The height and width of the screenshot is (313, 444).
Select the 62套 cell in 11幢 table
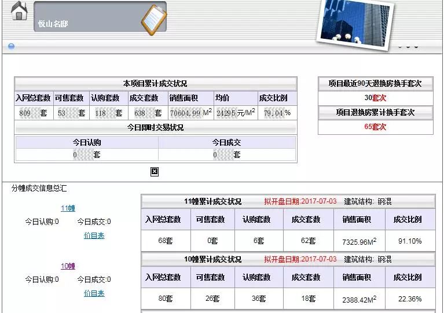(x=309, y=241)
